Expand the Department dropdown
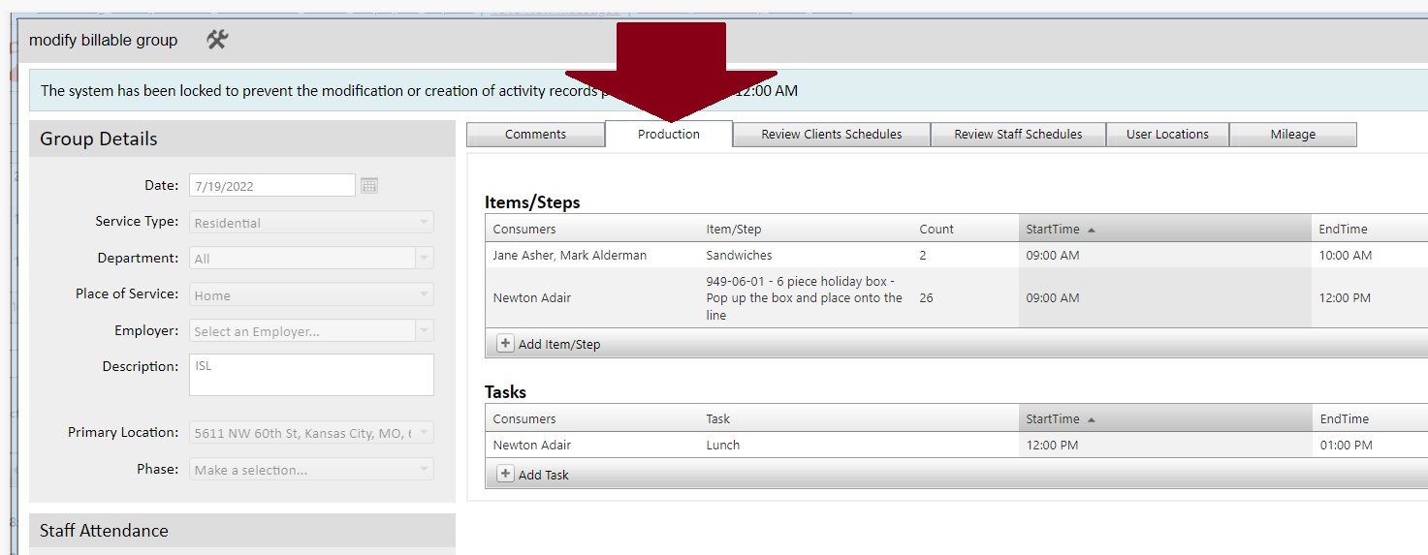The width and height of the screenshot is (1428, 555). tap(424, 259)
